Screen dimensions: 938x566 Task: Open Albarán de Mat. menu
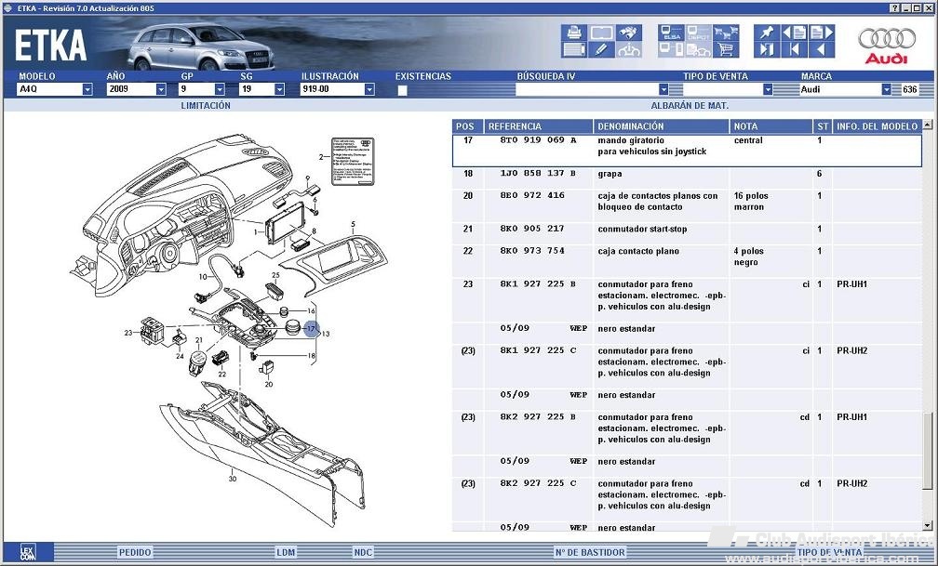pos(690,105)
